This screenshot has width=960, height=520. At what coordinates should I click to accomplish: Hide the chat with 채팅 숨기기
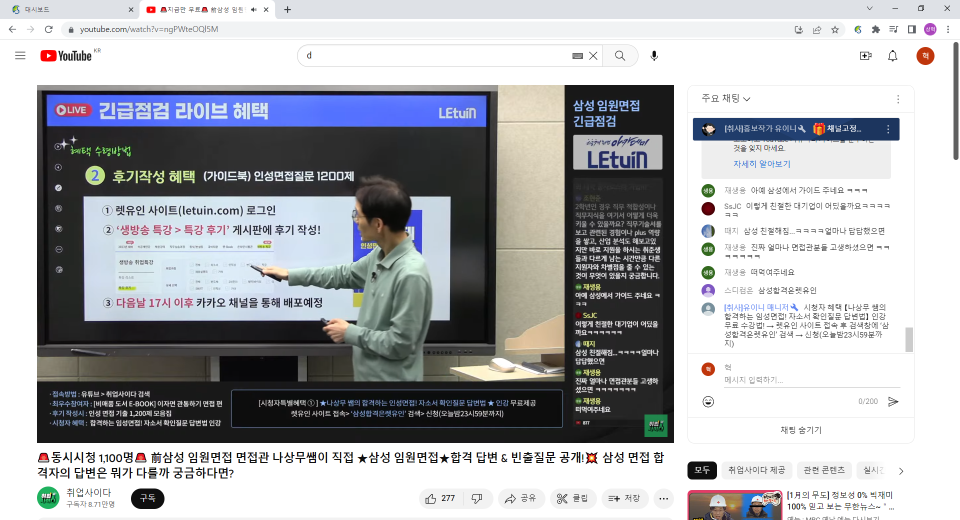[801, 430]
